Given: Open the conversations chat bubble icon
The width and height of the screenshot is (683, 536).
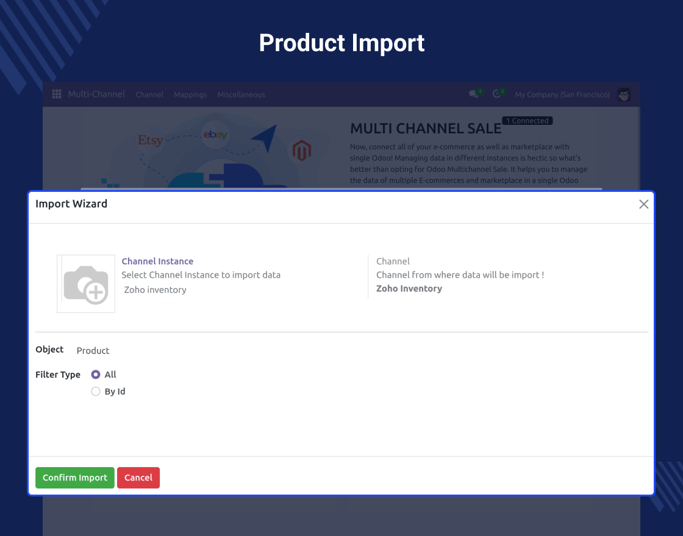Looking at the screenshot, I should [x=473, y=94].
